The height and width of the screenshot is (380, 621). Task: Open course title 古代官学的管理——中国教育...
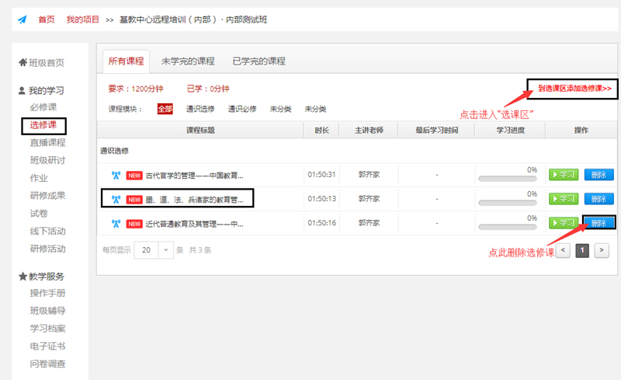tap(195, 176)
